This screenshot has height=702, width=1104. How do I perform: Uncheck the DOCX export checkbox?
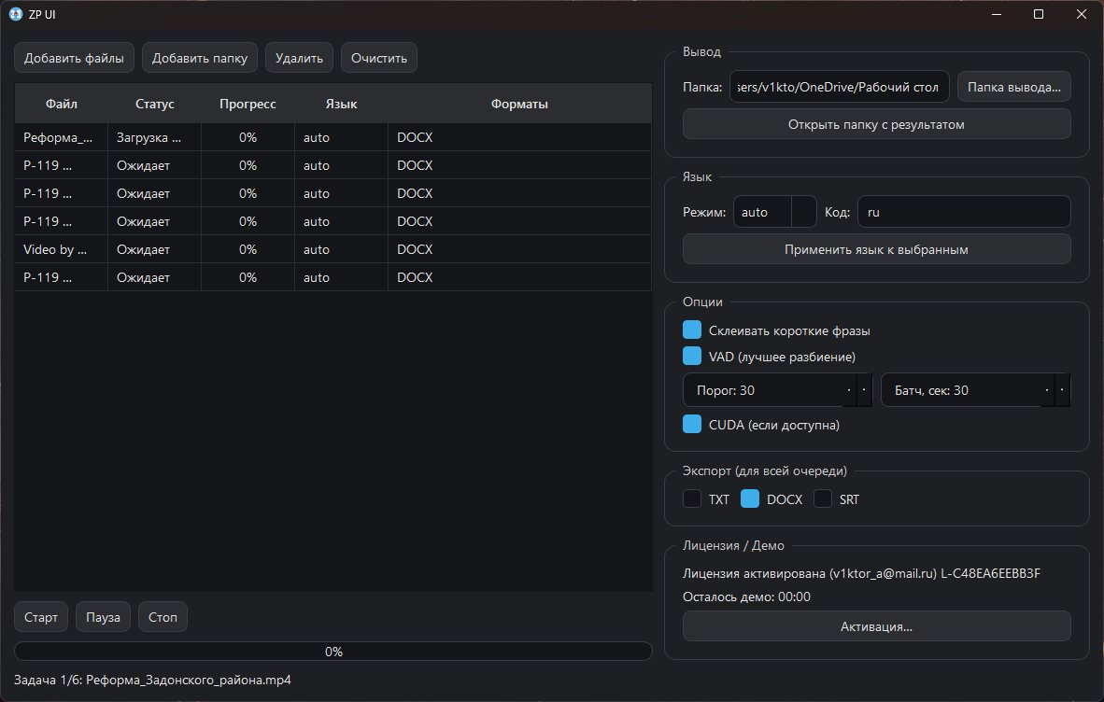click(x=750, y=499)
